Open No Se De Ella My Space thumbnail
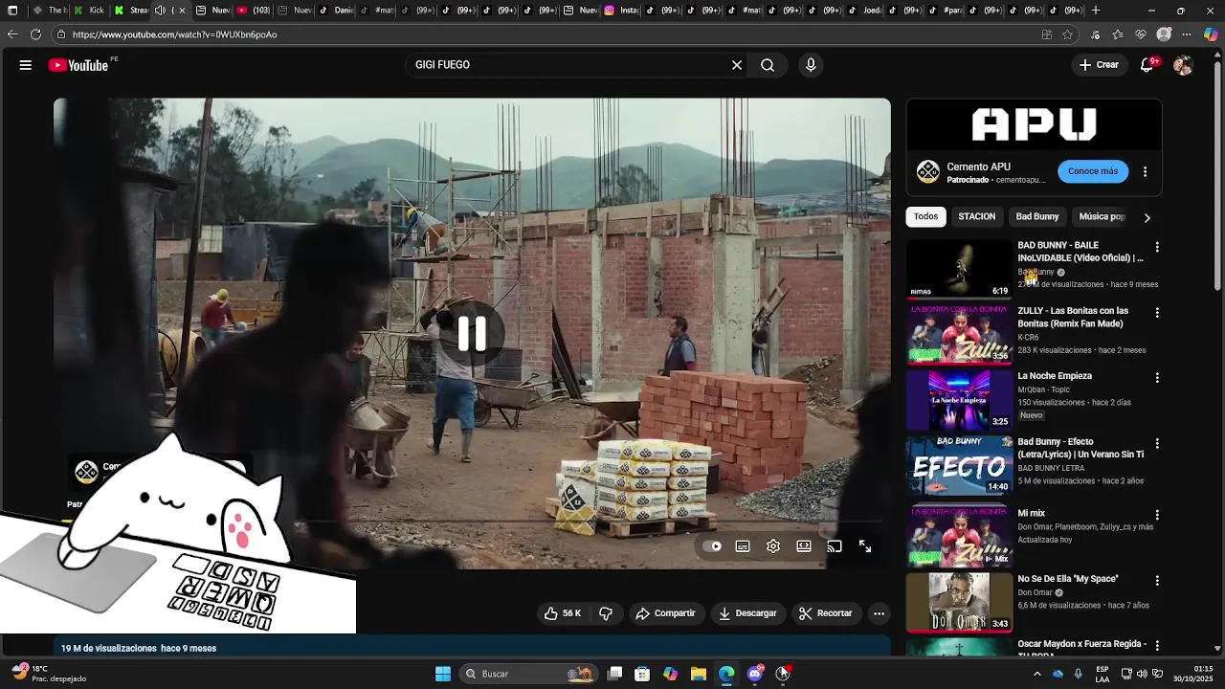This screenshot has height=689, width=1225. click(959, 602)
